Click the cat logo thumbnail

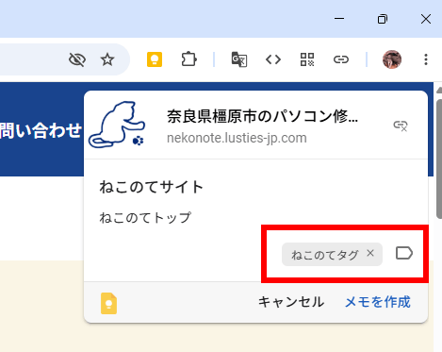(117, 125)
